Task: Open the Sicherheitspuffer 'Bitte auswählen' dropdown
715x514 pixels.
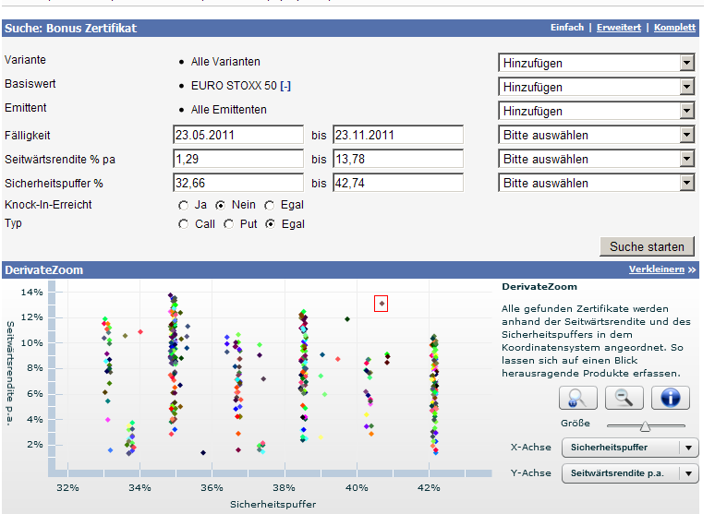Action: point(597,184)
